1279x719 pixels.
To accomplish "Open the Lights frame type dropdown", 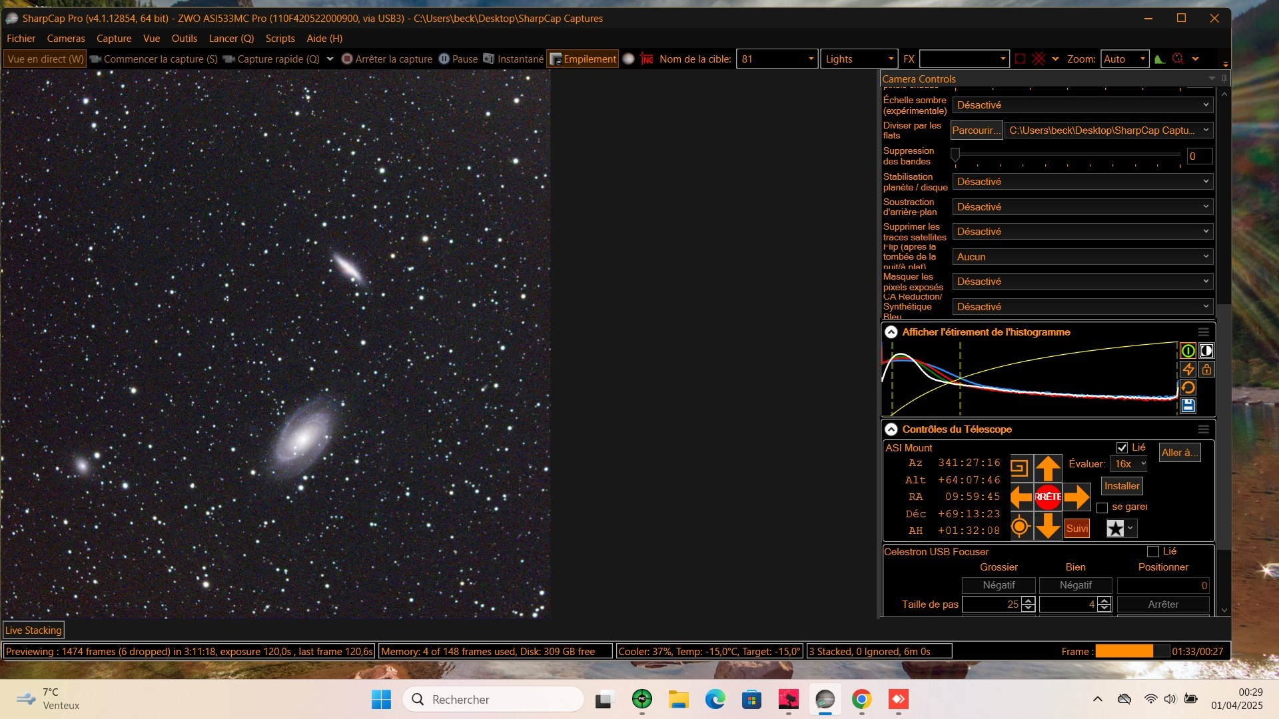I will pos(859,59).
